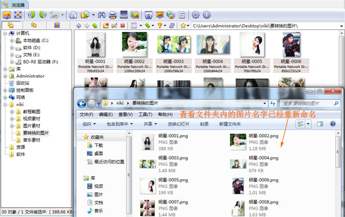
Task: Expand 软件 (D:) tree node
Action: [12, 48]
